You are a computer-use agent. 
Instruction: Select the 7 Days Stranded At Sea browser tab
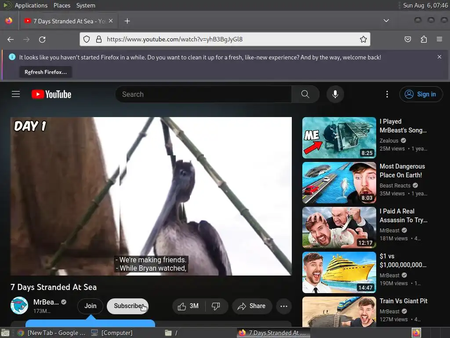68,21
